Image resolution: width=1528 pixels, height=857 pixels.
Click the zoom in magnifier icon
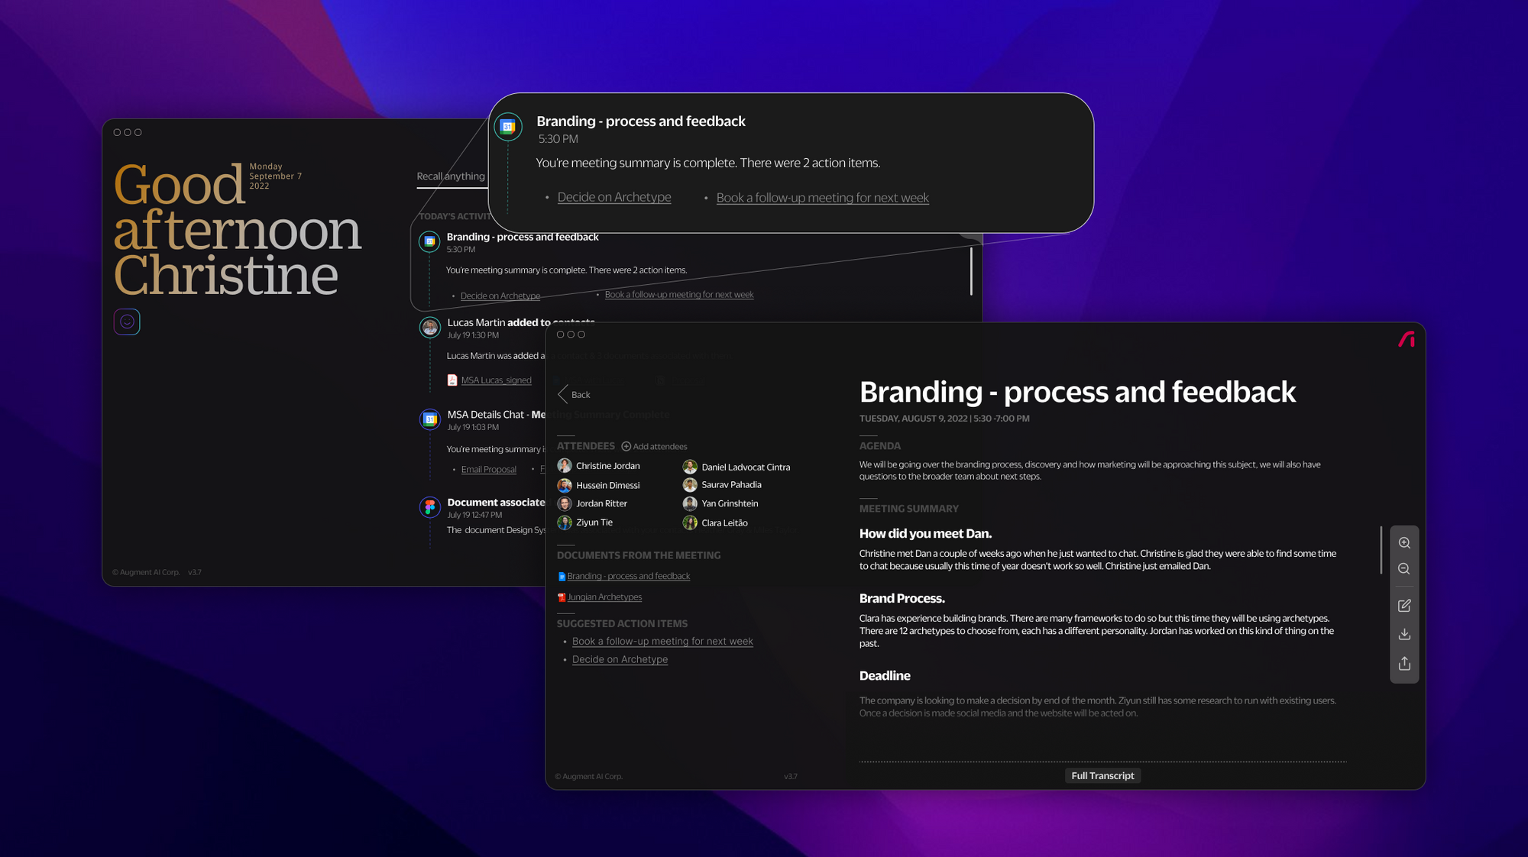point(1404,543)
